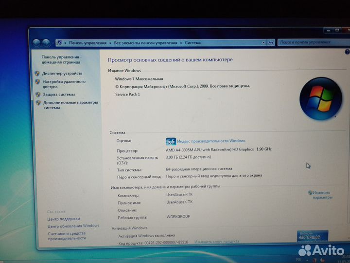
Task: Click the 64-разрядная операционная система value
Action: tap(199, 169)
